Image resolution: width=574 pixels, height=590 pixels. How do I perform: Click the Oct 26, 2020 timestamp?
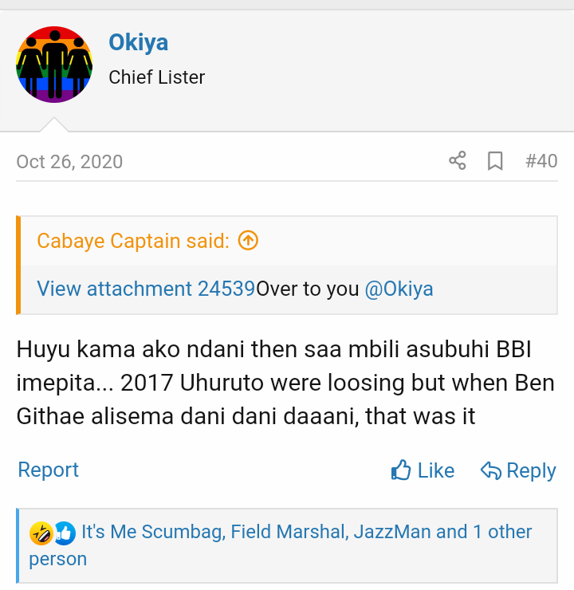point(69,162)
